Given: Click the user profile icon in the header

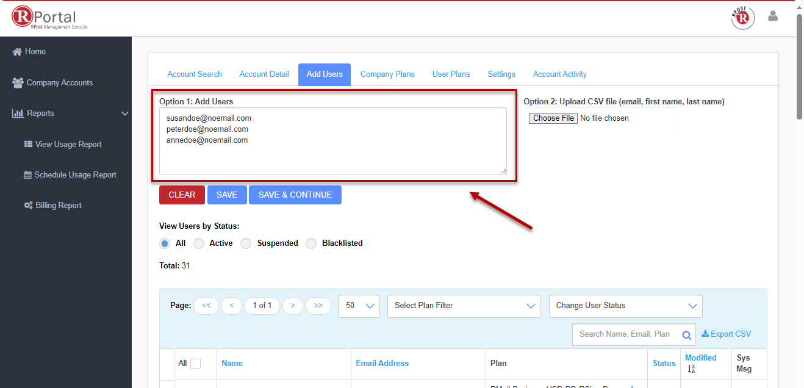Looking at the screenshot, I should (772, 16).
